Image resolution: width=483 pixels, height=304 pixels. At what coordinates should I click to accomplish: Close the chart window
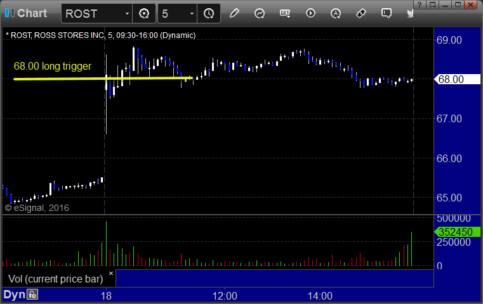pos(471,4)
